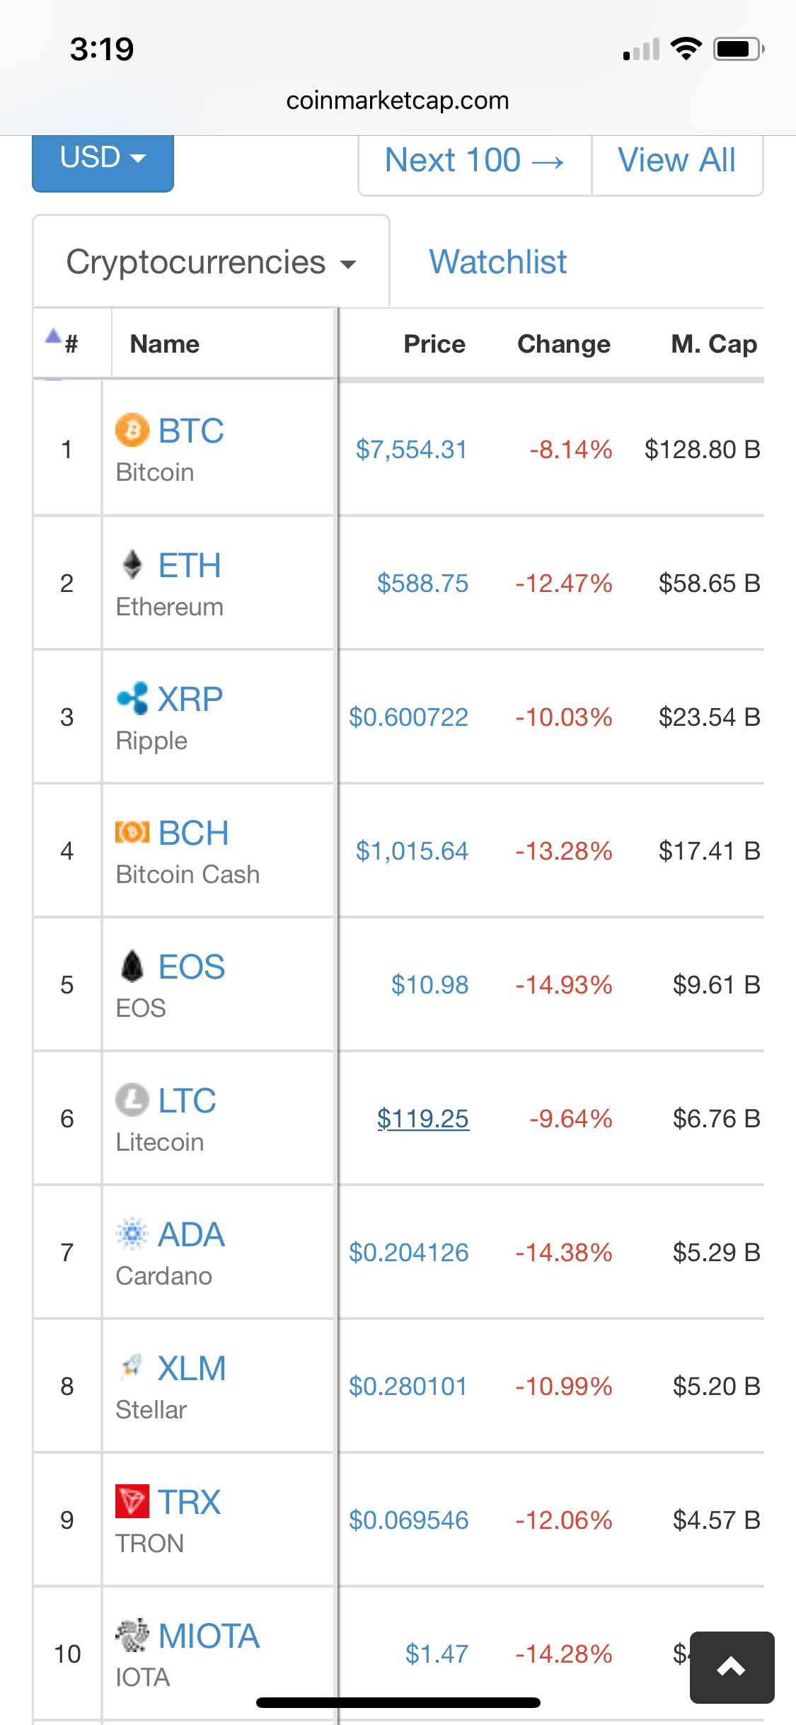Tap the Bitcoin Cash logo icon
The height and width of the screenshot is (1725, 796).
pyautogui.click(x=132, y=832)
